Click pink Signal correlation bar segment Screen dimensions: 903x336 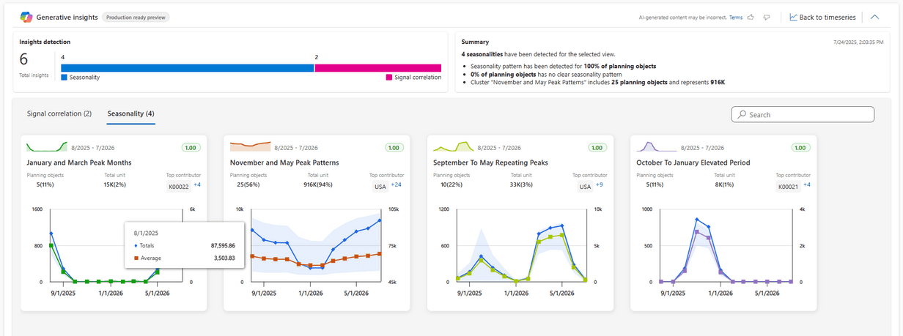pos(378,67)
